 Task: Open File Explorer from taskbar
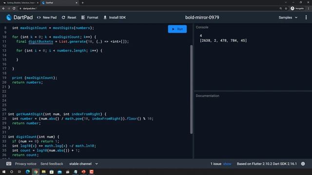pyautogui.click(x=43, y=172)
